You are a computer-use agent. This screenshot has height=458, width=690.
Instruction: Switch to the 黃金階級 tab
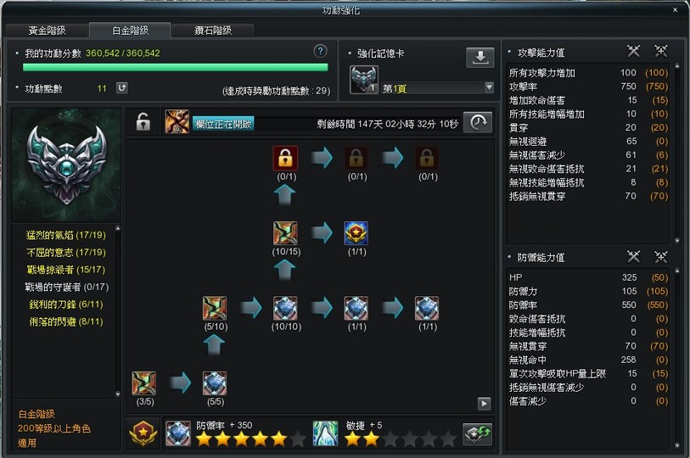pos(47,31)
